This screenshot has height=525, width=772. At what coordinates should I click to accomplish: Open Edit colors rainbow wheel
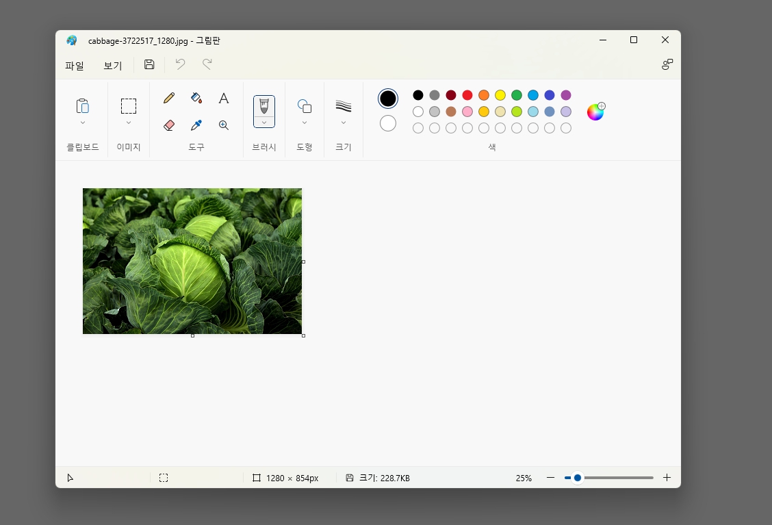tap(595, 112)
